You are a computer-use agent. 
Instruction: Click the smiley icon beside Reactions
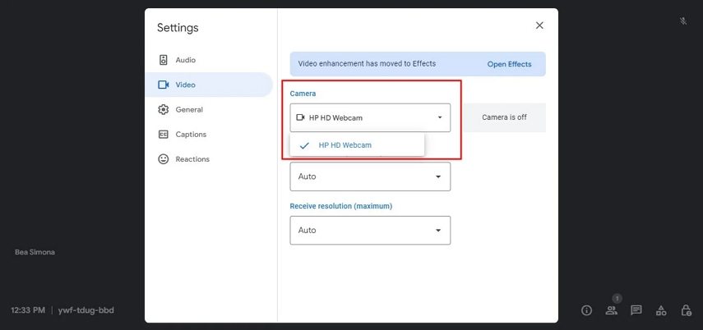click(x=164, y=158)
